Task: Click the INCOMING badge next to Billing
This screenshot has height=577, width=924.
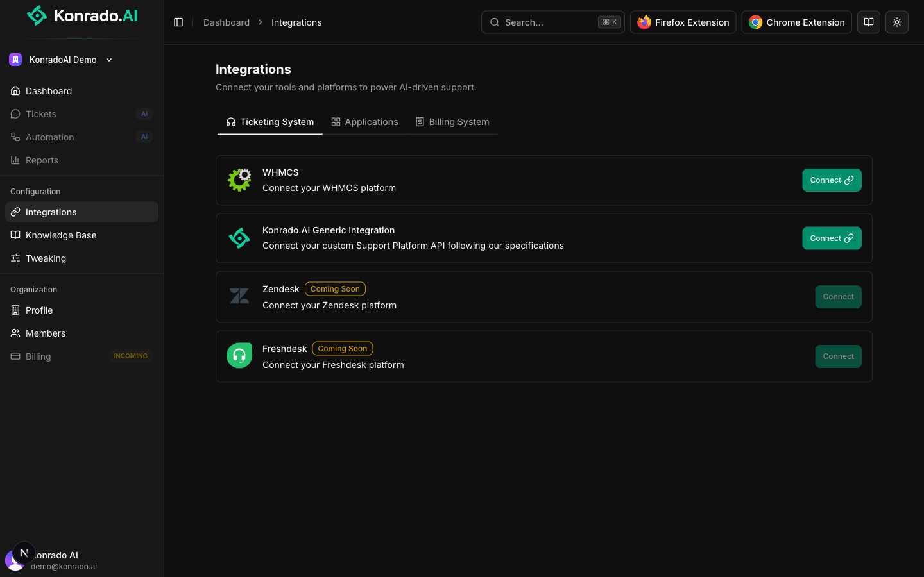Action: 130,356
